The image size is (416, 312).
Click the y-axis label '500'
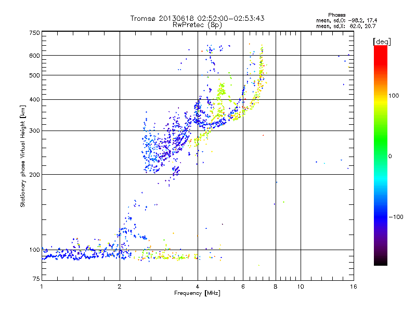(35, 75)
